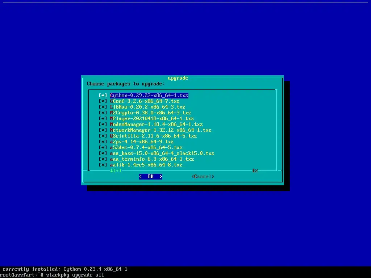Viewport: 371px width, 278px height.
Task: Select the aalib-1.4rc5-x86_64-8.txz entry
Action: coord(146,165)
